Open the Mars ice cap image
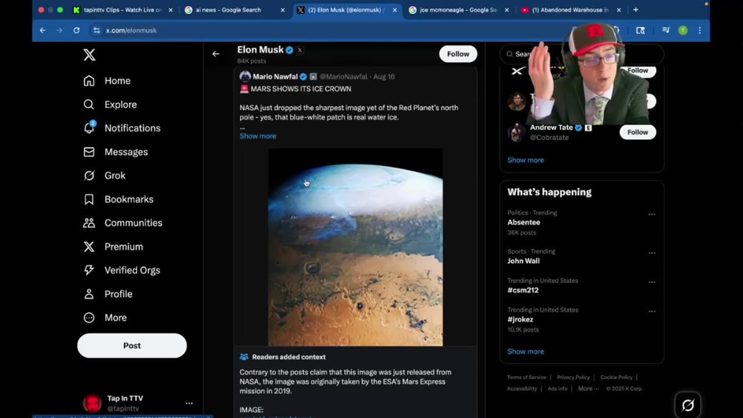Screen dimensions: 743x418 [x=355, y=247]
